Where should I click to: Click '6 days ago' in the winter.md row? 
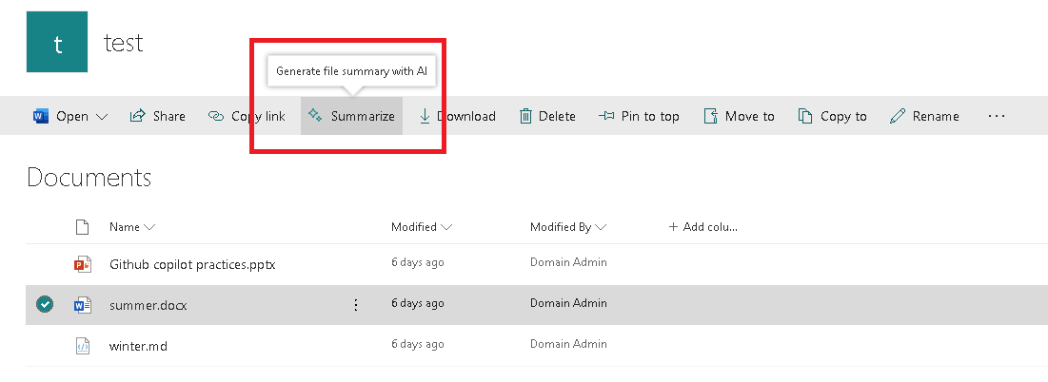[418, 344]
